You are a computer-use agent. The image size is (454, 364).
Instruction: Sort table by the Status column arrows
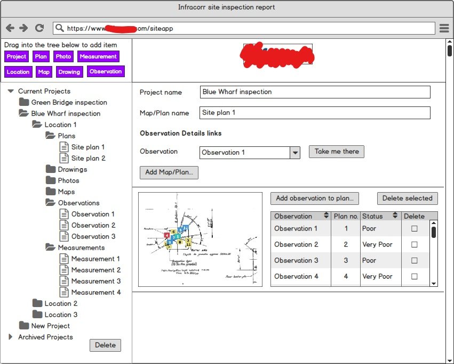(x=395, y=216)
